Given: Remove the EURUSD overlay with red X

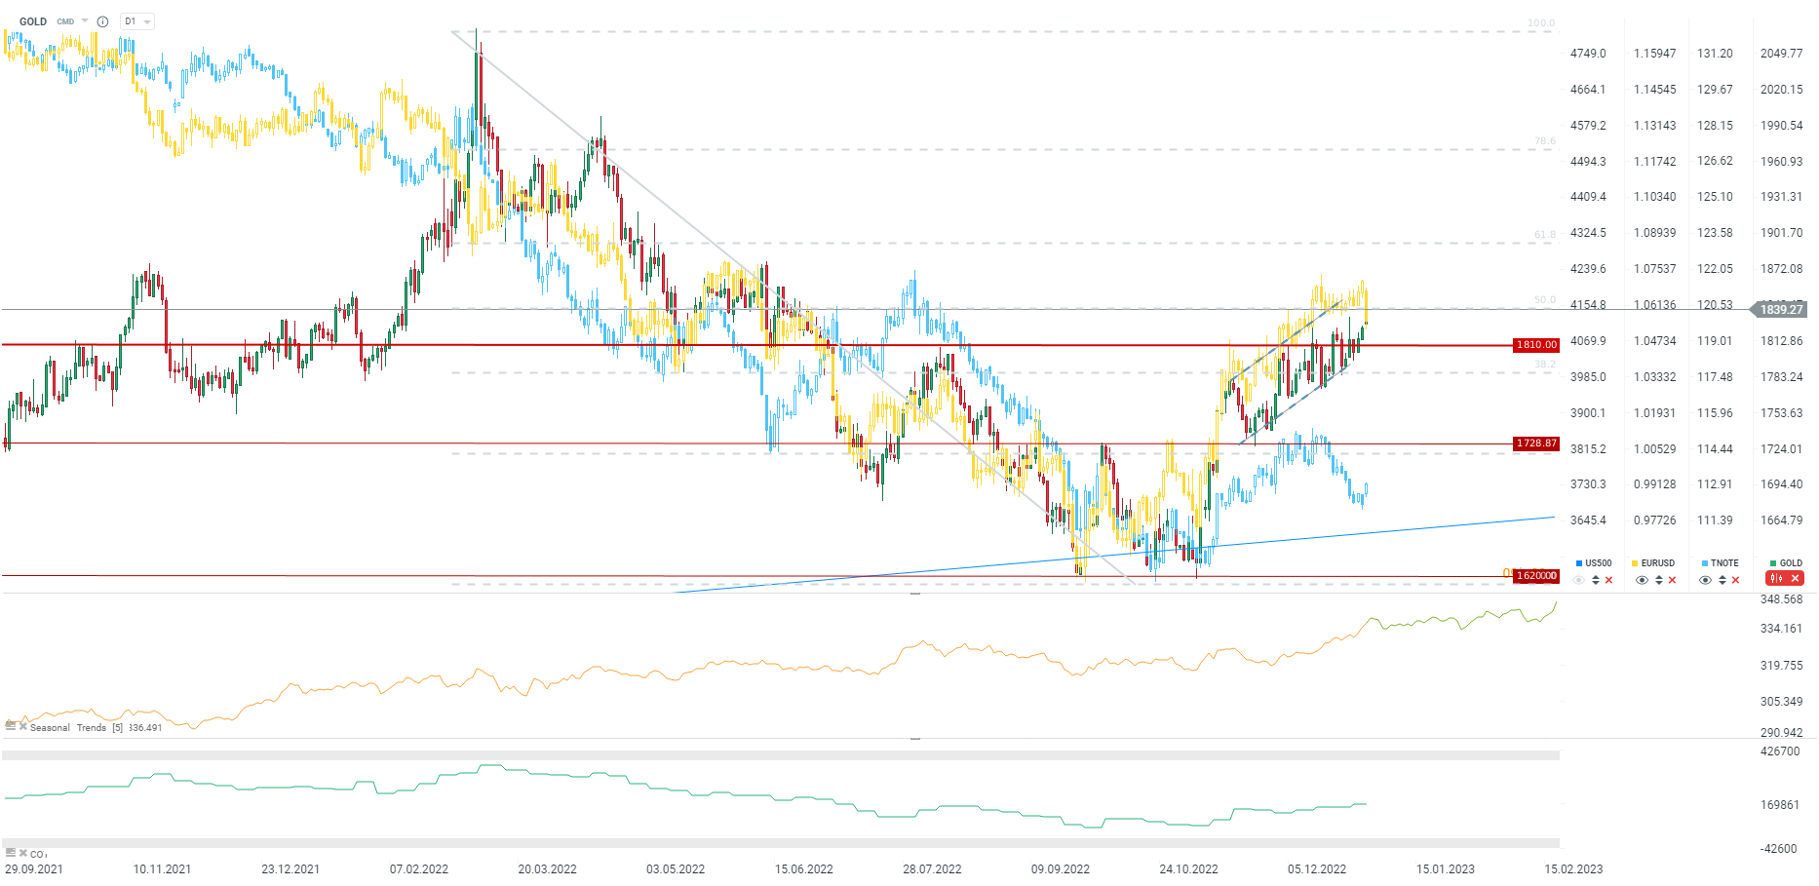Looking at the screenshot, I should [1672, 580].
